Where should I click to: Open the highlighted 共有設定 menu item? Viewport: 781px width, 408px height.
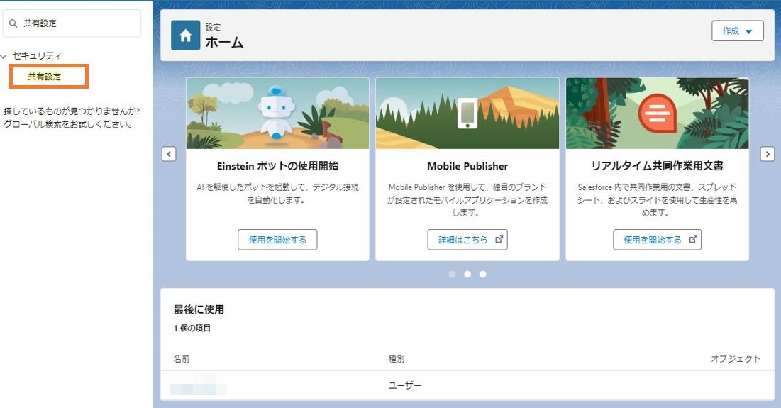point(44,77)
